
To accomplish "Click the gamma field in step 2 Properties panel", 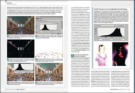I will [48, 32].
